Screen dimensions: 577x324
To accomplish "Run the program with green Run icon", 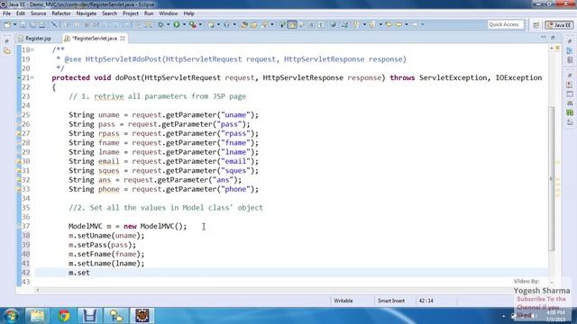I will [177, 24].
